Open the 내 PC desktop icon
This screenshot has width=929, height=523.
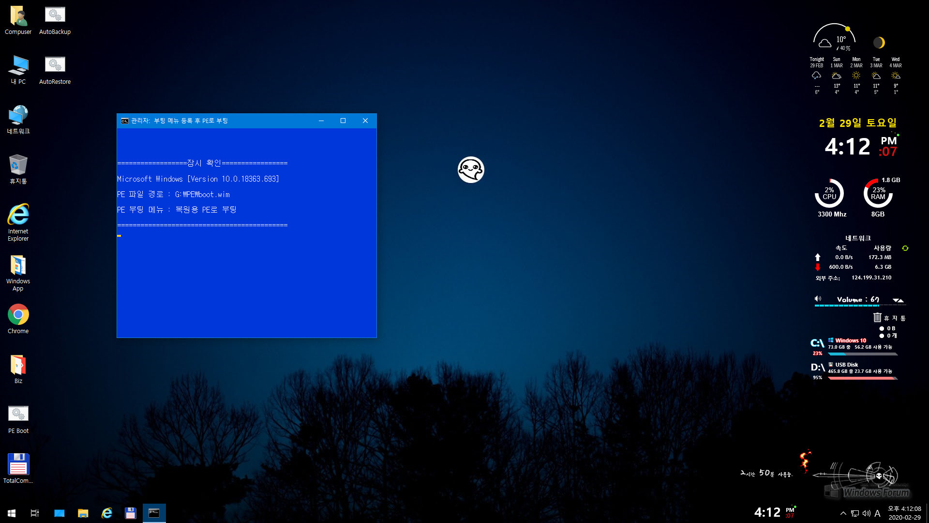coord(18,70)
